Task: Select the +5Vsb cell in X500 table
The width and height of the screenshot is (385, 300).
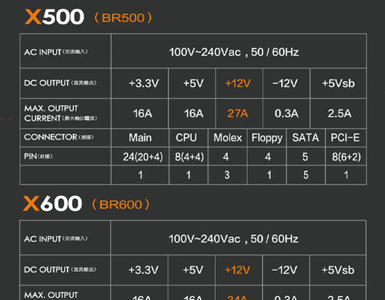Action: [x=338, y=83]
